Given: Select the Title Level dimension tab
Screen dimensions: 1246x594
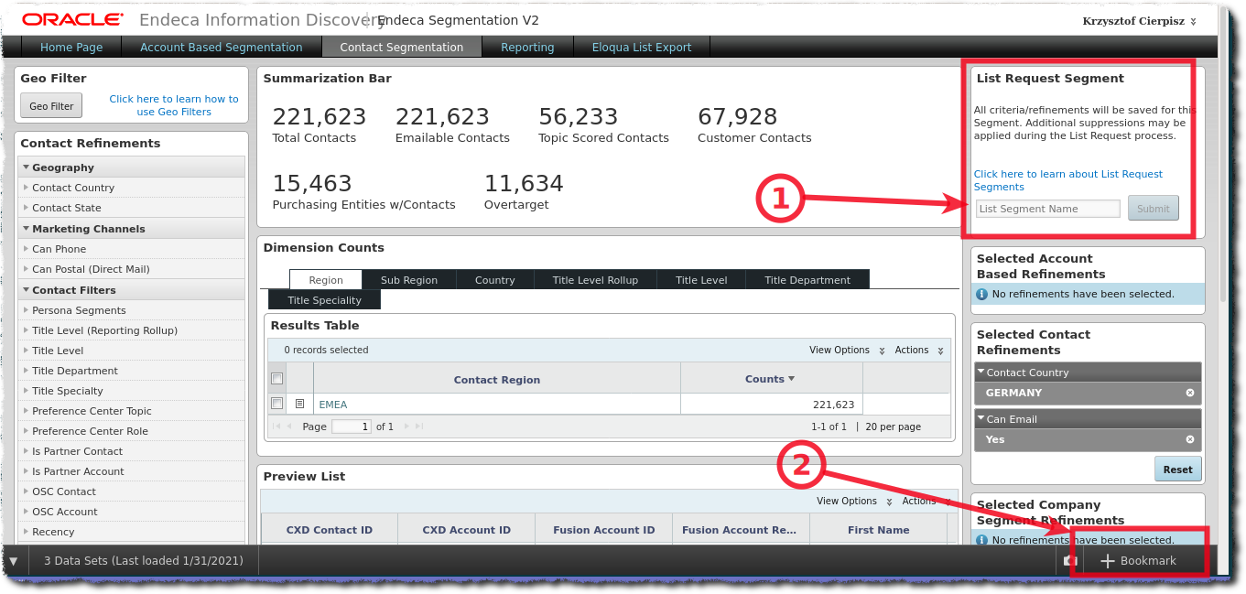Looking at the screenshot, I should [701, 280].
